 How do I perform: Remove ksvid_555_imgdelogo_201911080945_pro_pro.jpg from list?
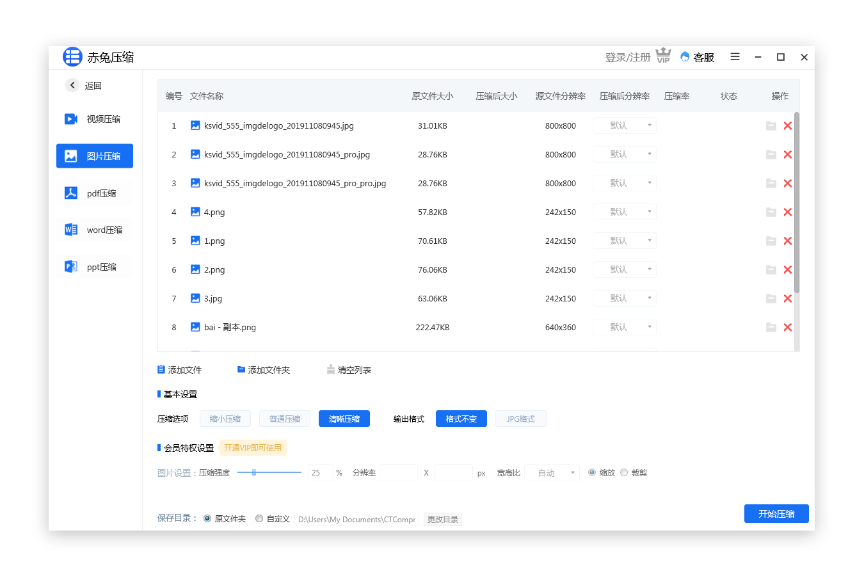tap(788, 184)
